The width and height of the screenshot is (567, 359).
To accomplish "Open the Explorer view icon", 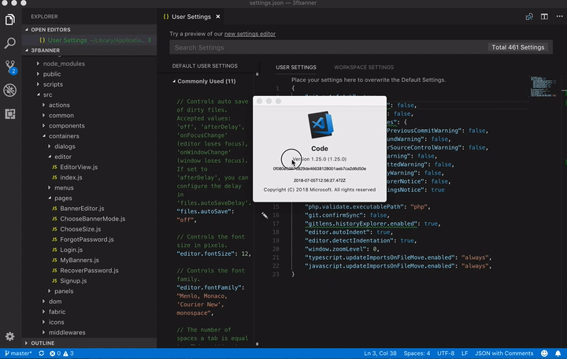I will coord(10,20).
